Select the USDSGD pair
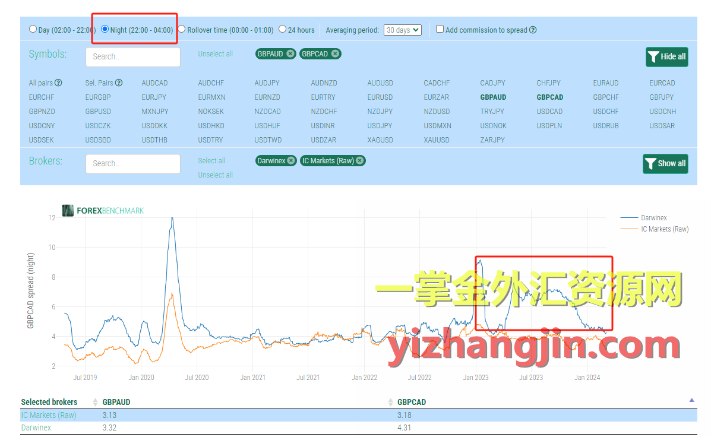Image resolution: width=711 pixels, height=437 pixels. click(98, 140)
